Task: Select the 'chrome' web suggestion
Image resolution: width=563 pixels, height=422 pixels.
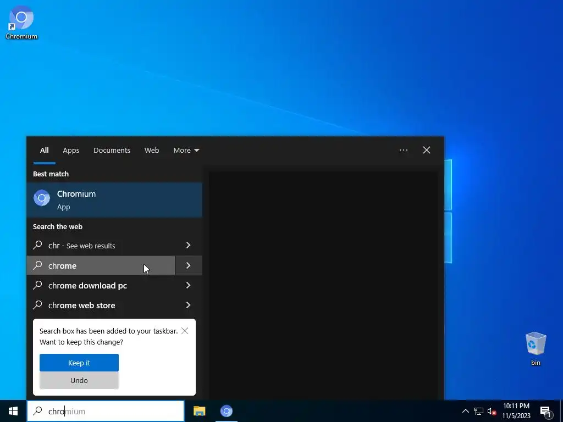Action: [x=101, y=265]
